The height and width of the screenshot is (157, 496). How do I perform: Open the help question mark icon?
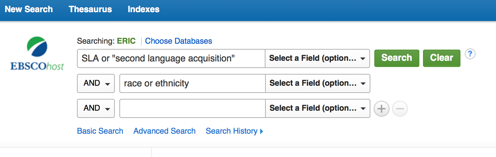pos(470,54)
